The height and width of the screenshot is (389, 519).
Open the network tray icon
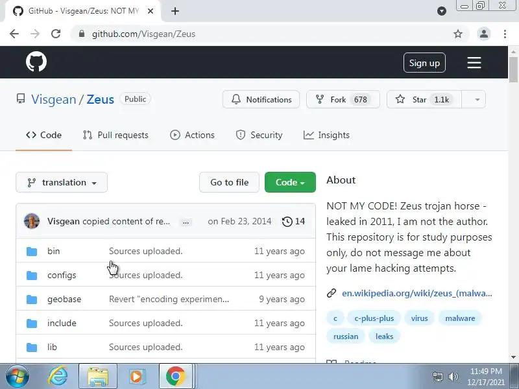[438, 377]
